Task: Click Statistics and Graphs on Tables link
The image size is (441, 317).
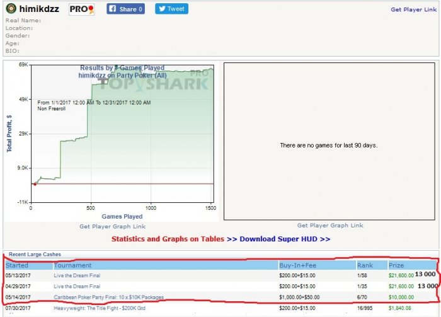Action: coord(168,239)
